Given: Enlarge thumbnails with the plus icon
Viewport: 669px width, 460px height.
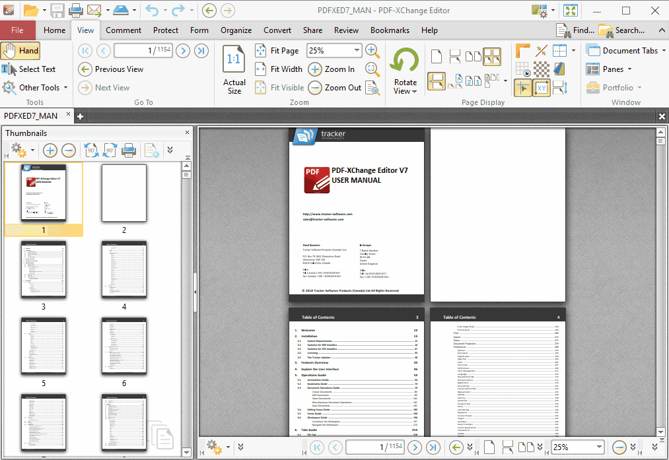Looking at the screenshot, I should 50,150.
